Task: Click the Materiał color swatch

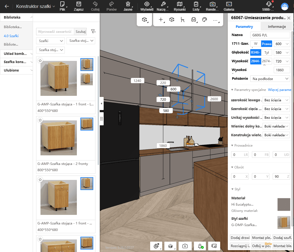Action: tap(284, 204)
